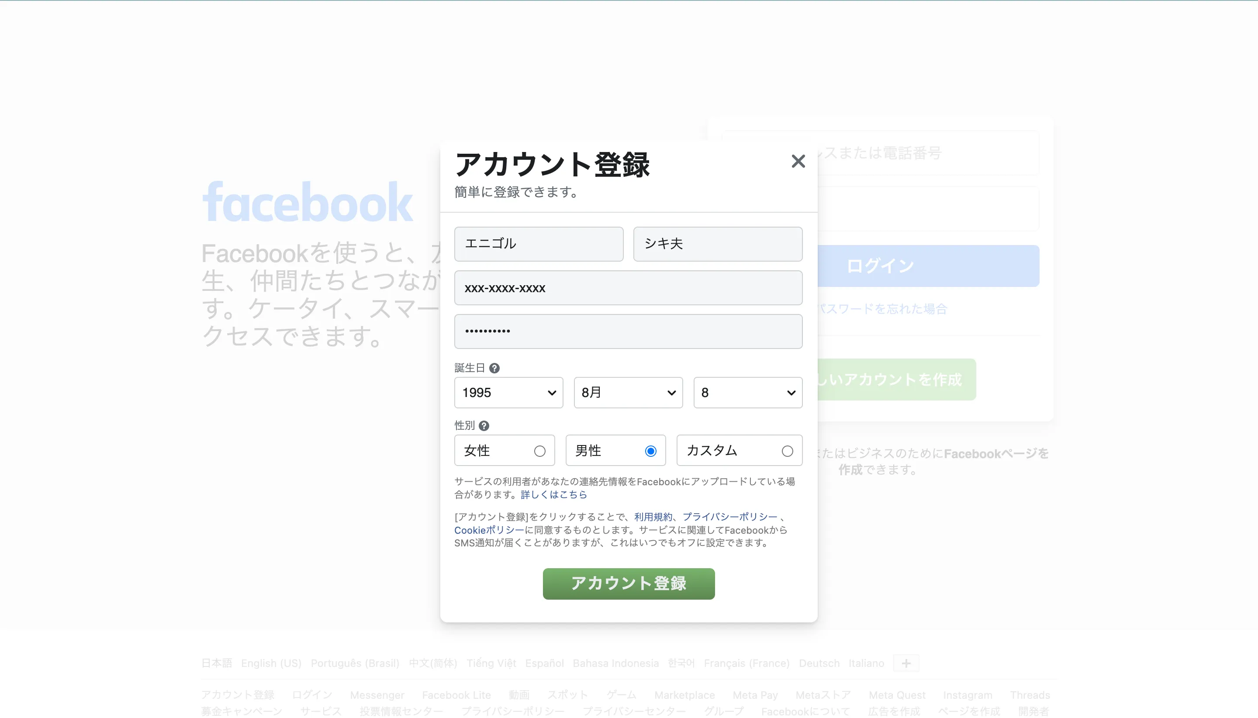
Task: Open the footer 動画 link
Action: (519, 695)
